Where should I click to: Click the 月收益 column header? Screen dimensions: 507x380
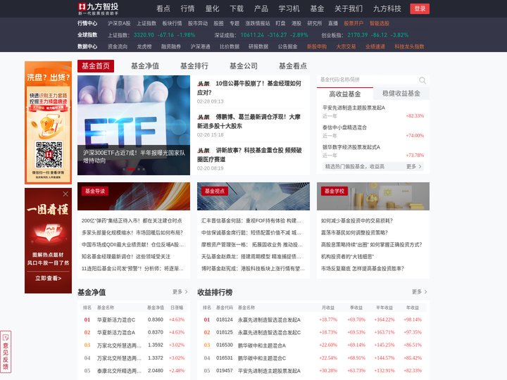pyautogui.click(x=328, y=308)
